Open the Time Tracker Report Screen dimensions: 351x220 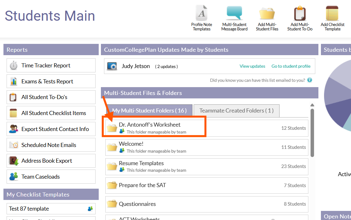[x=46, y=65]
